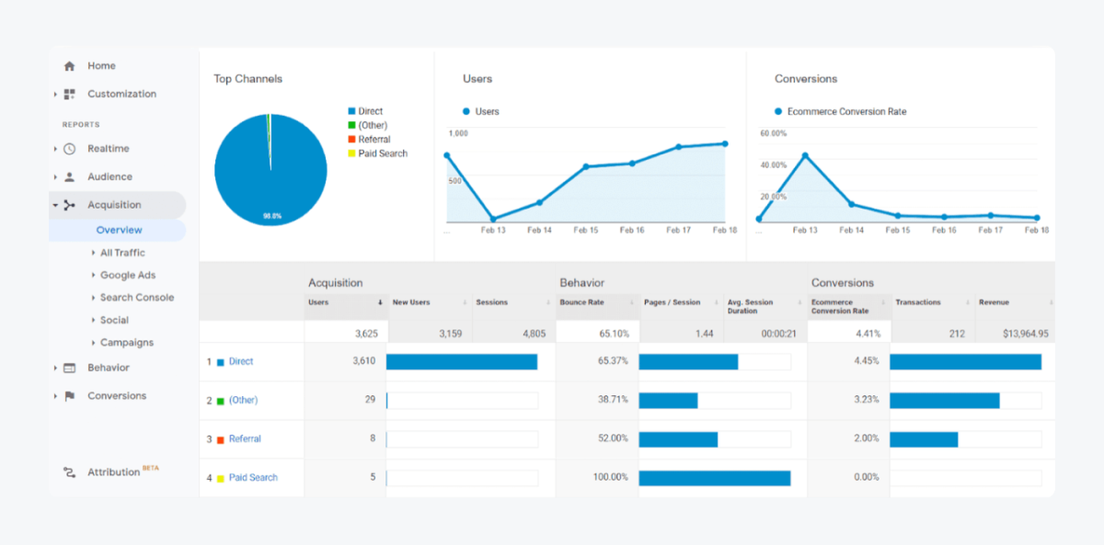Click the Home house icon
The width and height of the screenshot is (1104, 545).
tap(69, 66)
